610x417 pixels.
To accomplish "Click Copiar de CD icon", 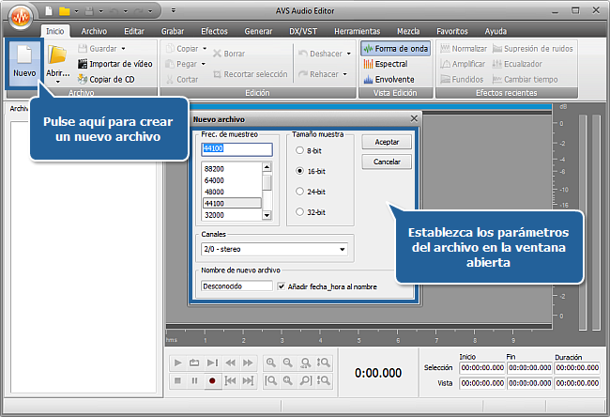I will 83,79.
